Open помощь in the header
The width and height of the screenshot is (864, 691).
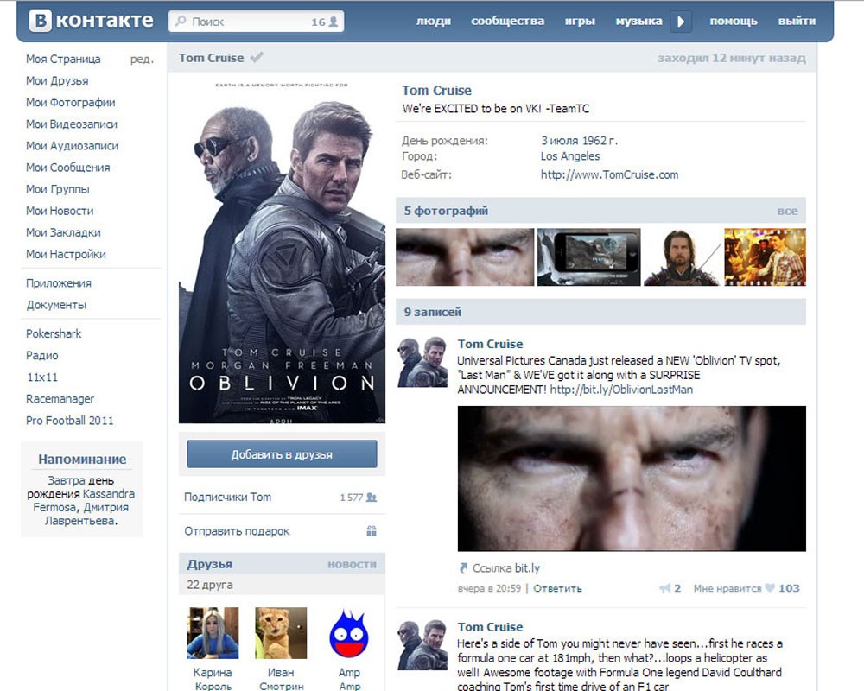(x=734, y=21)
